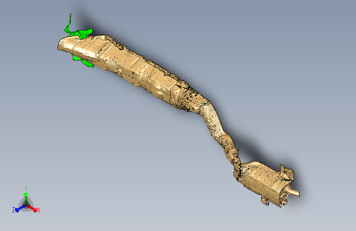Click the blue Z axis of the triad
This screenshot has height=231, width=356.
click(x=21, y=208)
